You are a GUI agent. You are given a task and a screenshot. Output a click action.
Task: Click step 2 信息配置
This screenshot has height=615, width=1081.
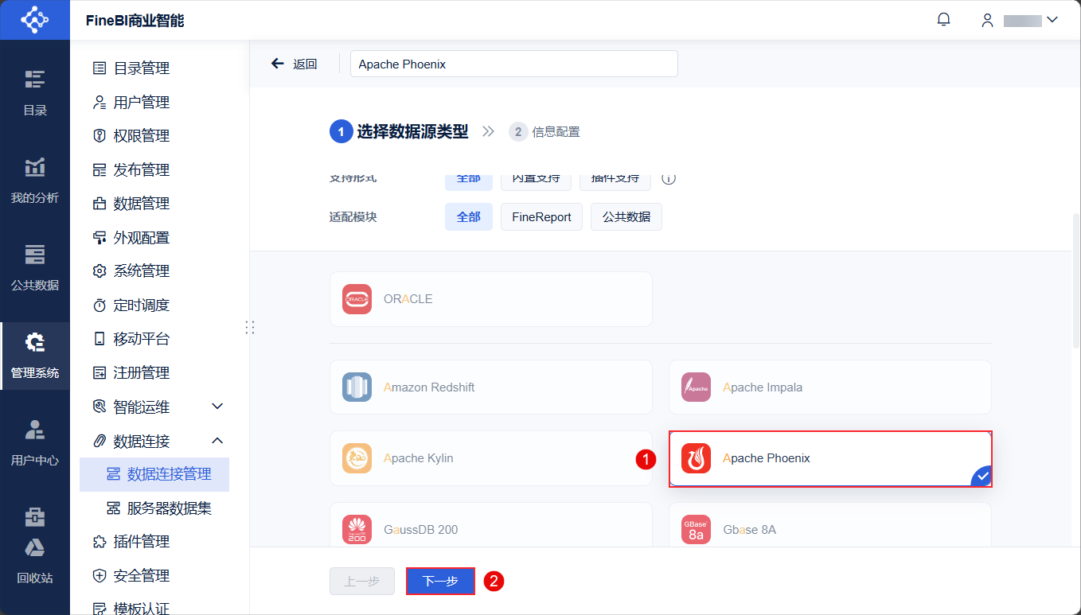544,132
